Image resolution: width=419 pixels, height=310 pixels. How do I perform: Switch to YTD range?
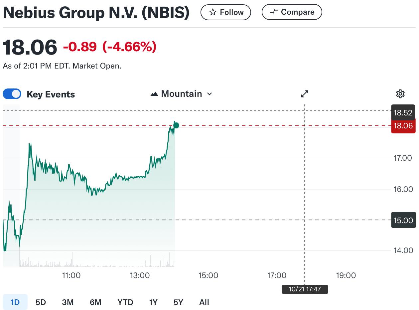pos(125,302)
